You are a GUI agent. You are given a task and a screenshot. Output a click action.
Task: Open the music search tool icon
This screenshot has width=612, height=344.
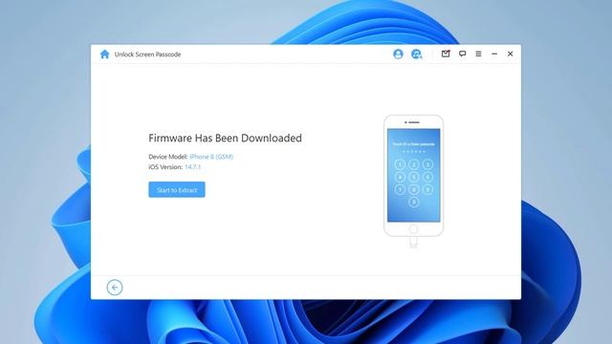[417, 54]
